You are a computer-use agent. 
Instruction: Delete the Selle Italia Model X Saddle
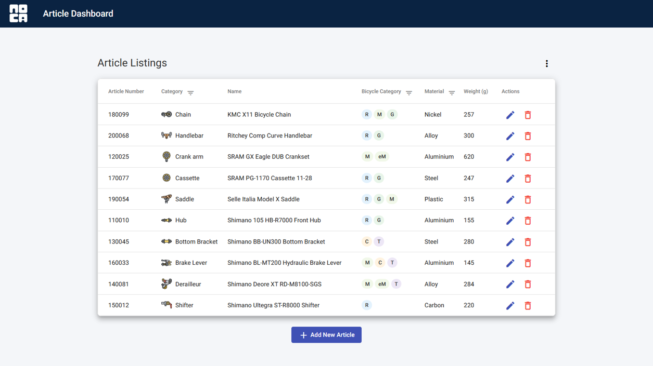[528, 199]
